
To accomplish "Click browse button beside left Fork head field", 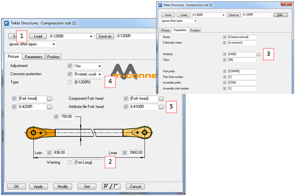I will pos(49,98).
